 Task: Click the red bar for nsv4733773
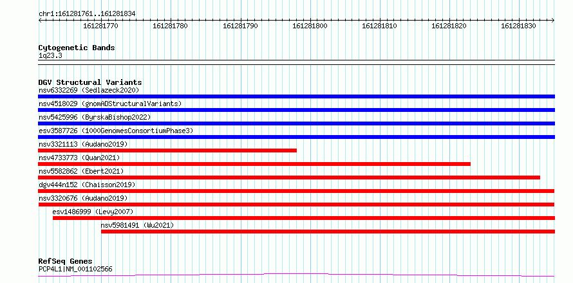point(254,164)
